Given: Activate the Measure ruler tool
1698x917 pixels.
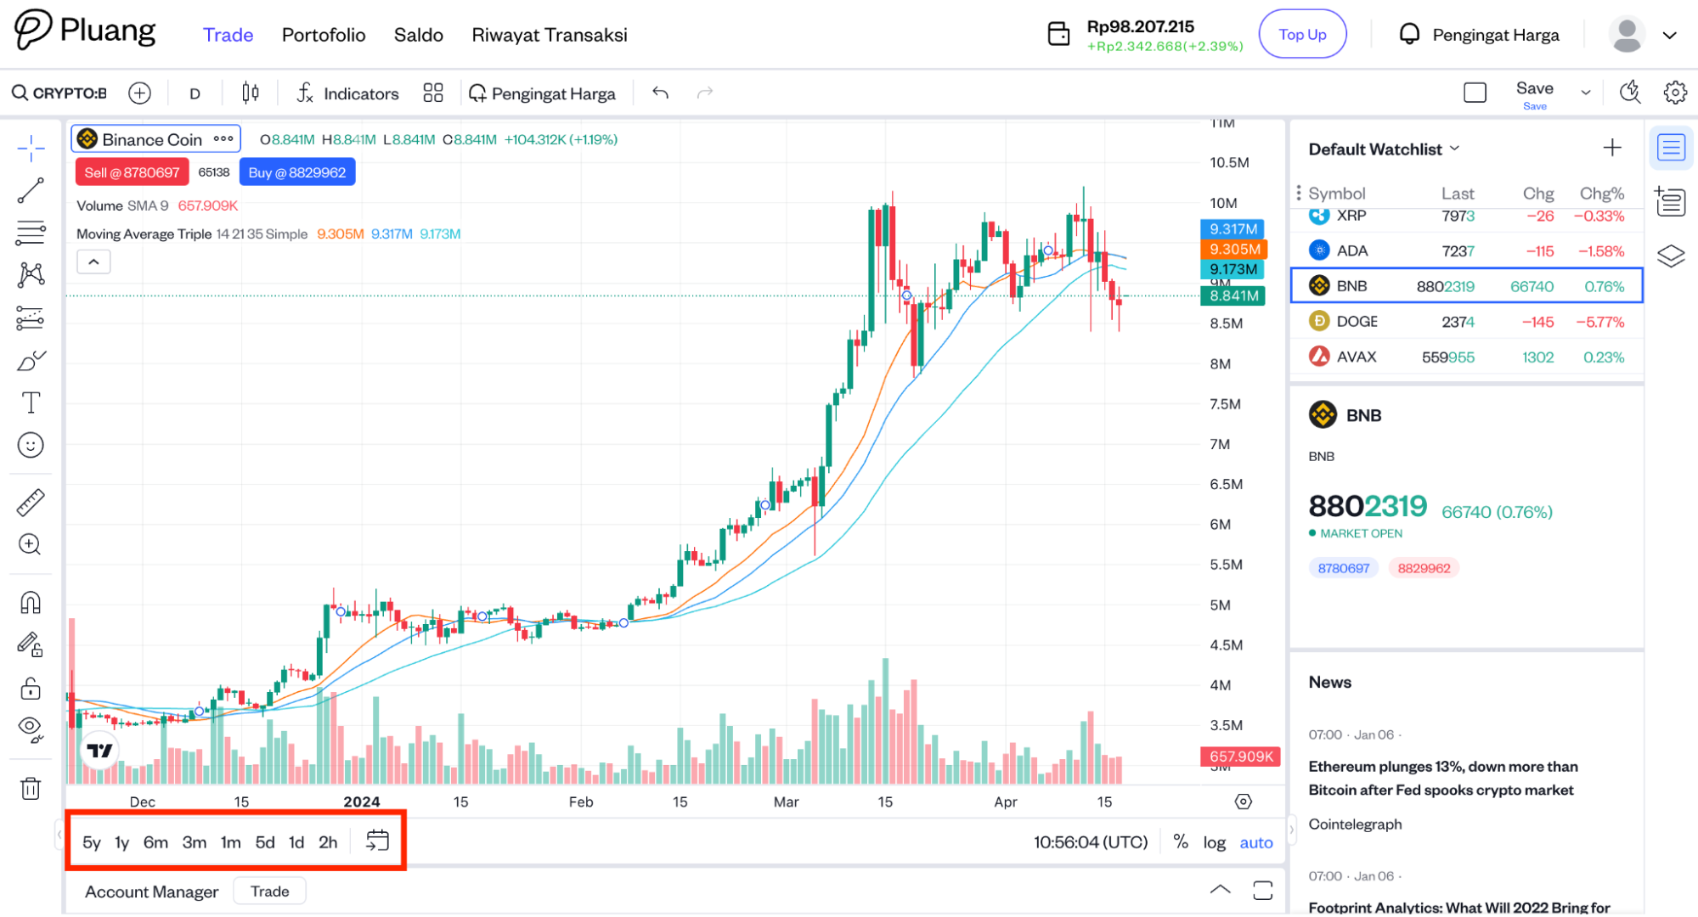Looking at the screenshot, I should (x=31, y=501).
